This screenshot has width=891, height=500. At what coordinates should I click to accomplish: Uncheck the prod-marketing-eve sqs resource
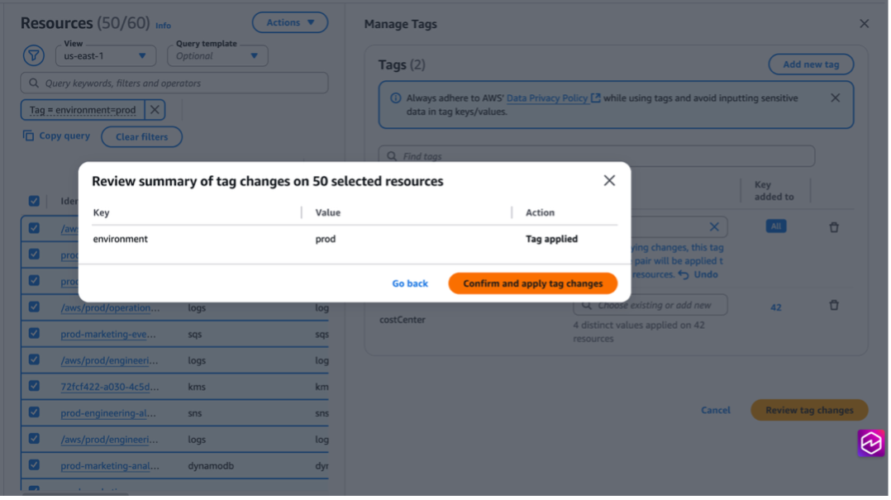34,333
